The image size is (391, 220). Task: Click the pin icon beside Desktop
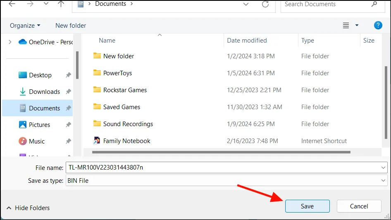[x=68, y=75]
